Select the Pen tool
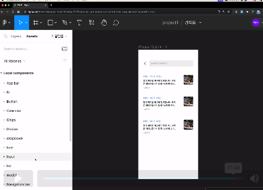 (65, 23)
